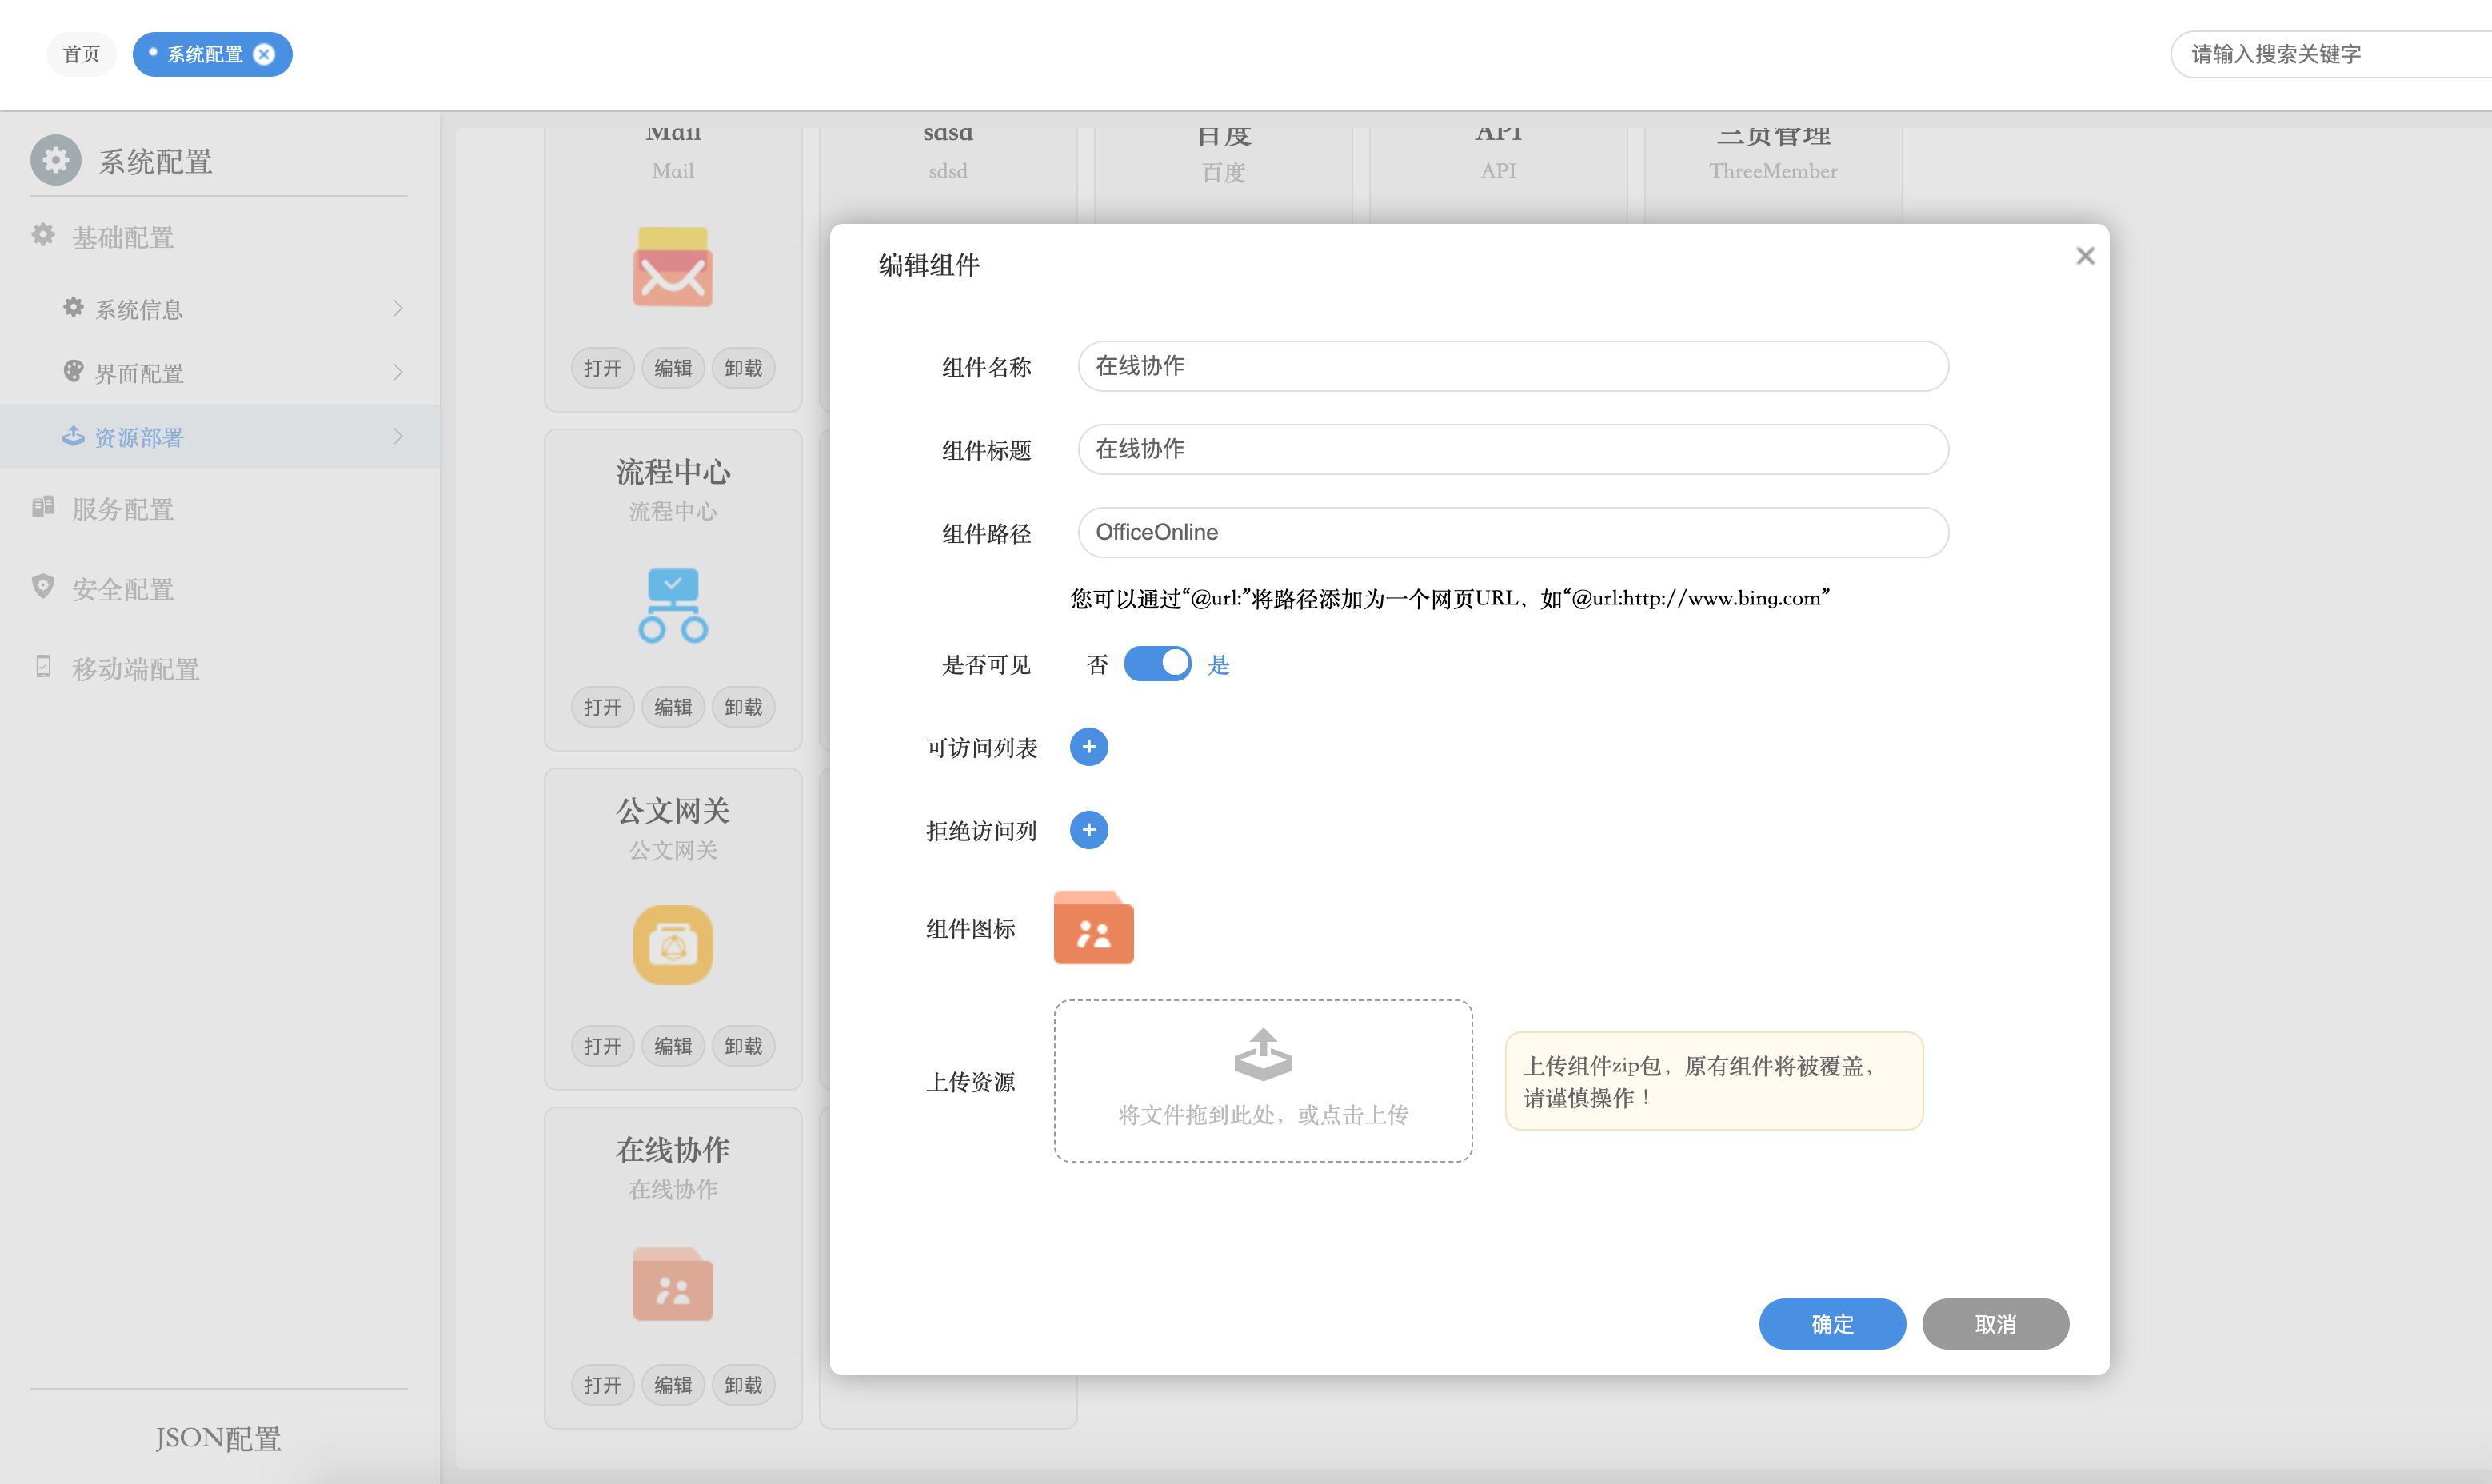Click the 组件路径 input field
This screenshot has width=2492, height=1484.
(x=1512, y=532)
